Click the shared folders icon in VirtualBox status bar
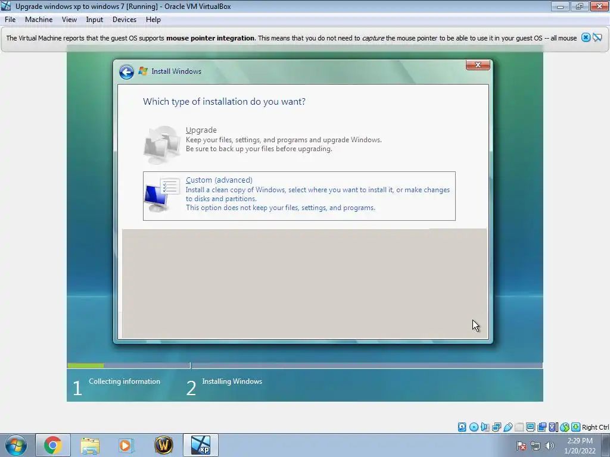Screen dimensions: 610x457 tap(519, 427)
